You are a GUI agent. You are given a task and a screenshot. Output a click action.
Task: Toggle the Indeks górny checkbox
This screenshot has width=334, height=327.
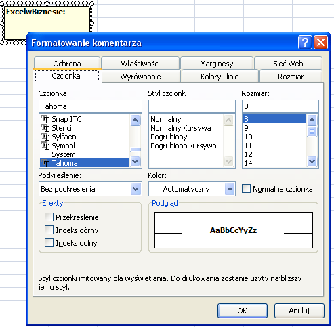pyautogui.click(x=49, y=230)
